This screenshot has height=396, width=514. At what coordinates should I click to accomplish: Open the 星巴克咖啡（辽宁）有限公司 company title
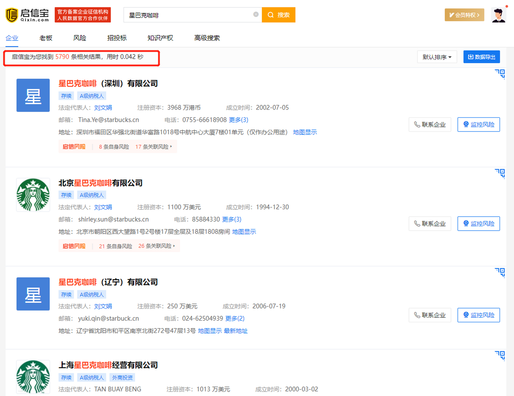point(108,282)
